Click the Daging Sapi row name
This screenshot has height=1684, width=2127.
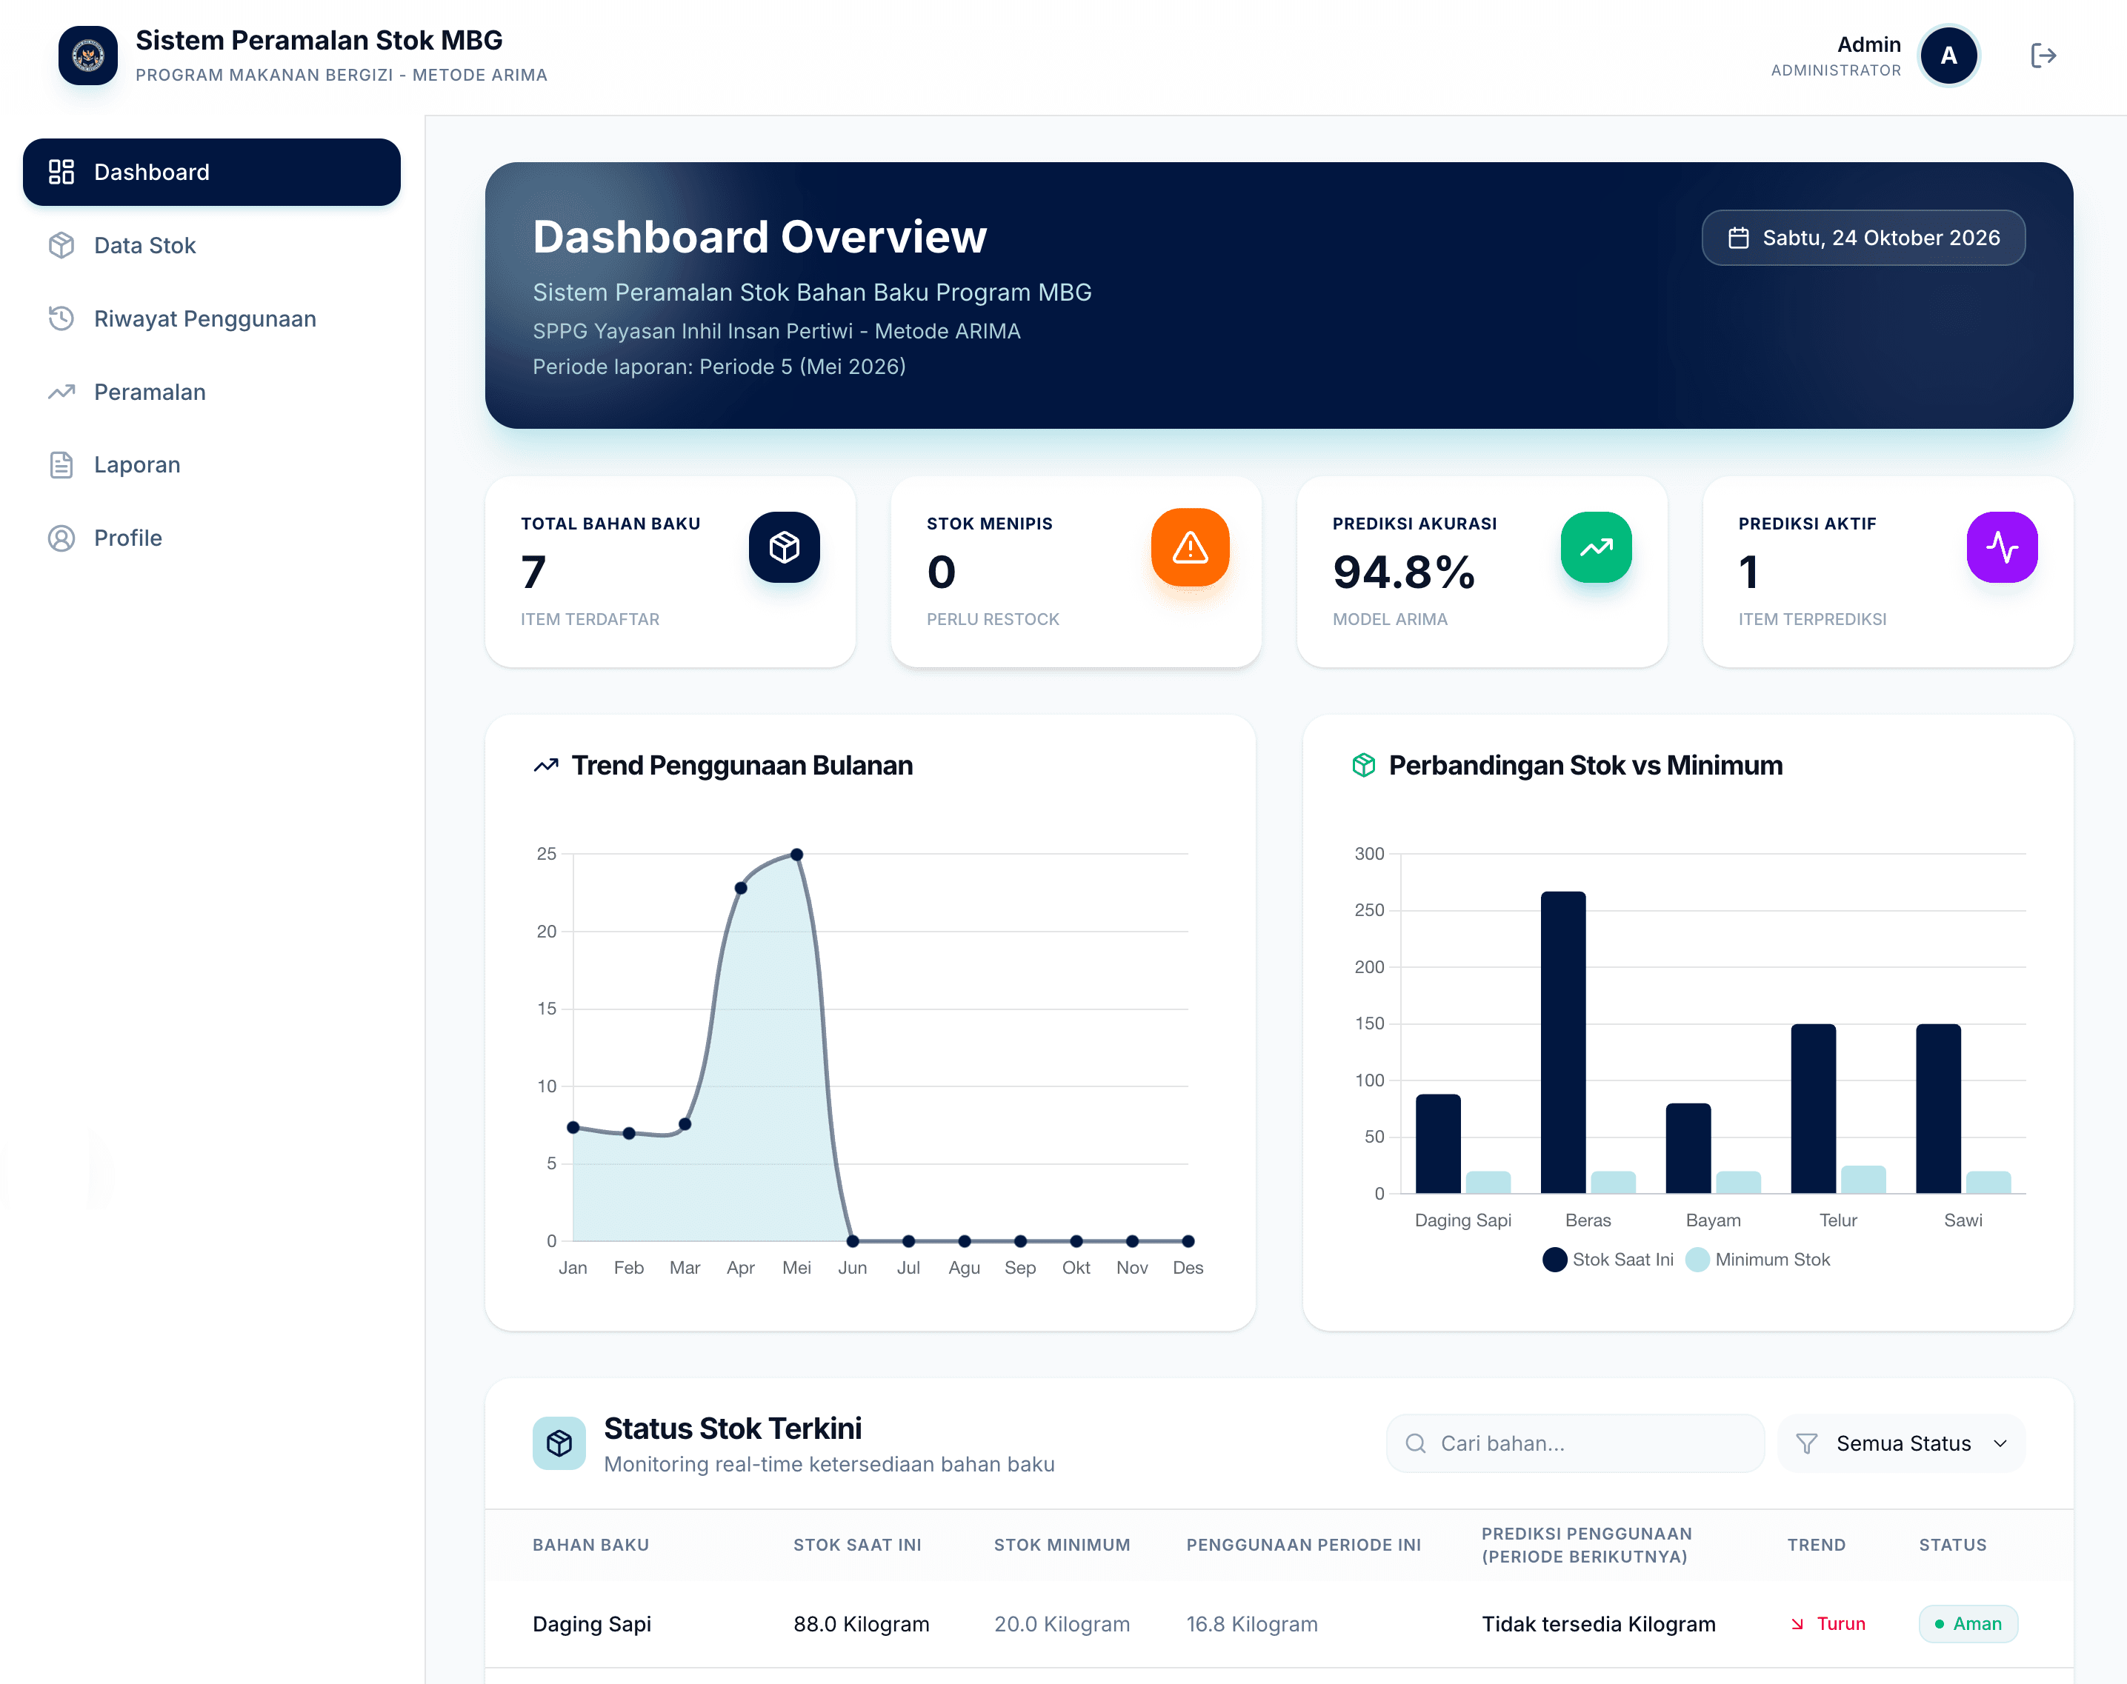pyautogui.click(x=592, y=1624)
